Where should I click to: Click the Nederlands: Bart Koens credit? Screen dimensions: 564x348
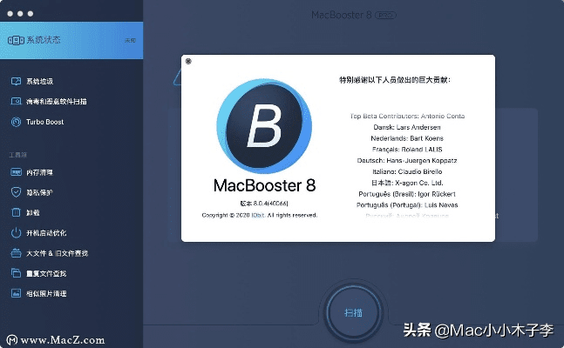click(407, 138)
